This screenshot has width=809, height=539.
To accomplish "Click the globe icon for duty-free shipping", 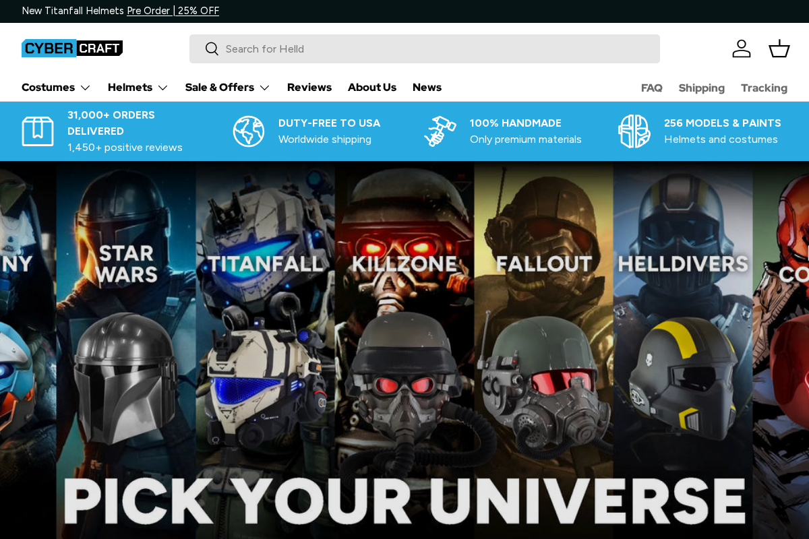I will pos(248,131).
